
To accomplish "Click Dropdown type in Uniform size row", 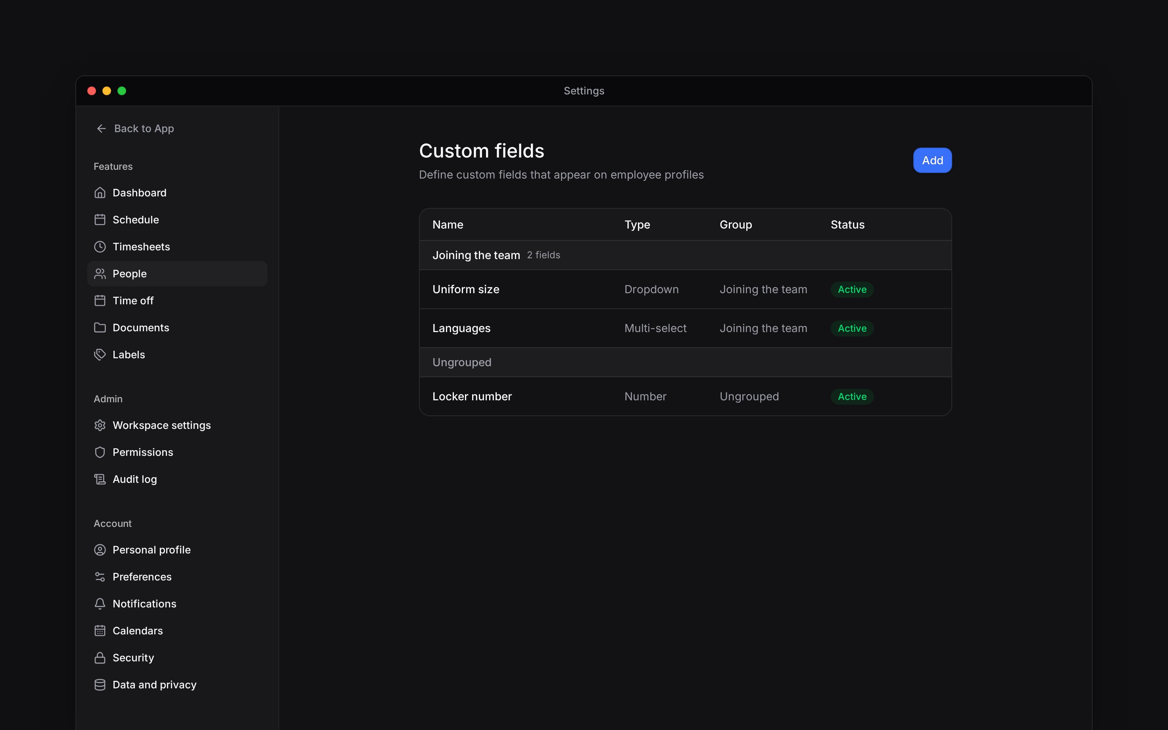I will point(651,289).
